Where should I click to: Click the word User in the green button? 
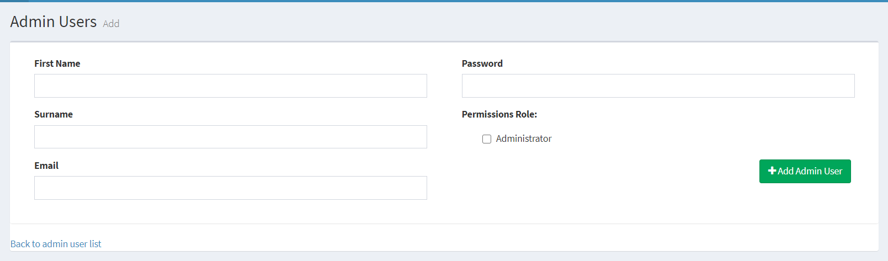(x=833, y=171)
